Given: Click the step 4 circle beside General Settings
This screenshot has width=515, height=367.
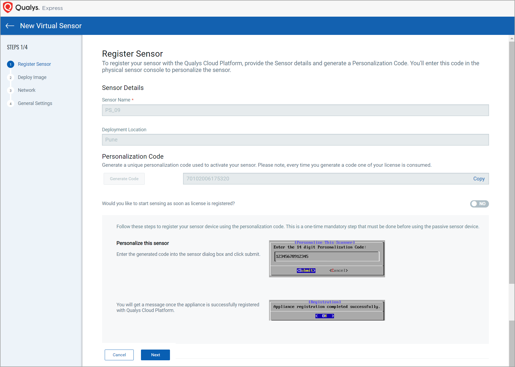Looking at the screenshot, I should (10, 103).
